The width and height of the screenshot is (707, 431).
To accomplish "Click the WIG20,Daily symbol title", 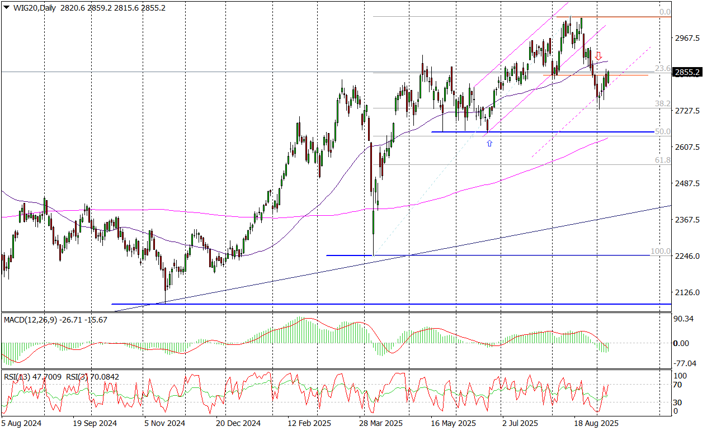I will (x=34, y=8).
